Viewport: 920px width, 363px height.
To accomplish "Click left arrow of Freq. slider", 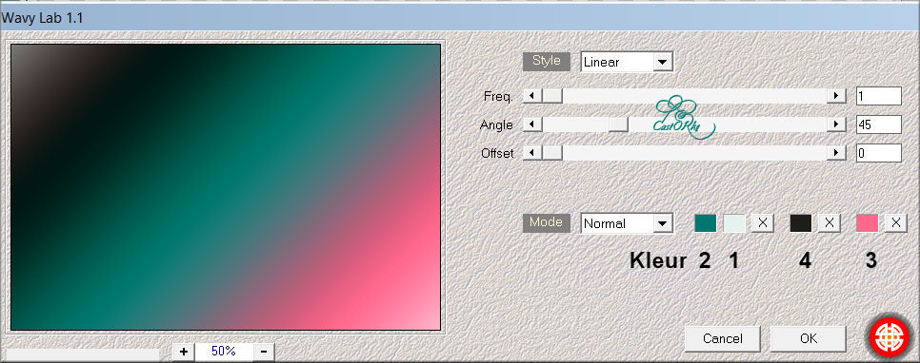I will pos(532,95).
